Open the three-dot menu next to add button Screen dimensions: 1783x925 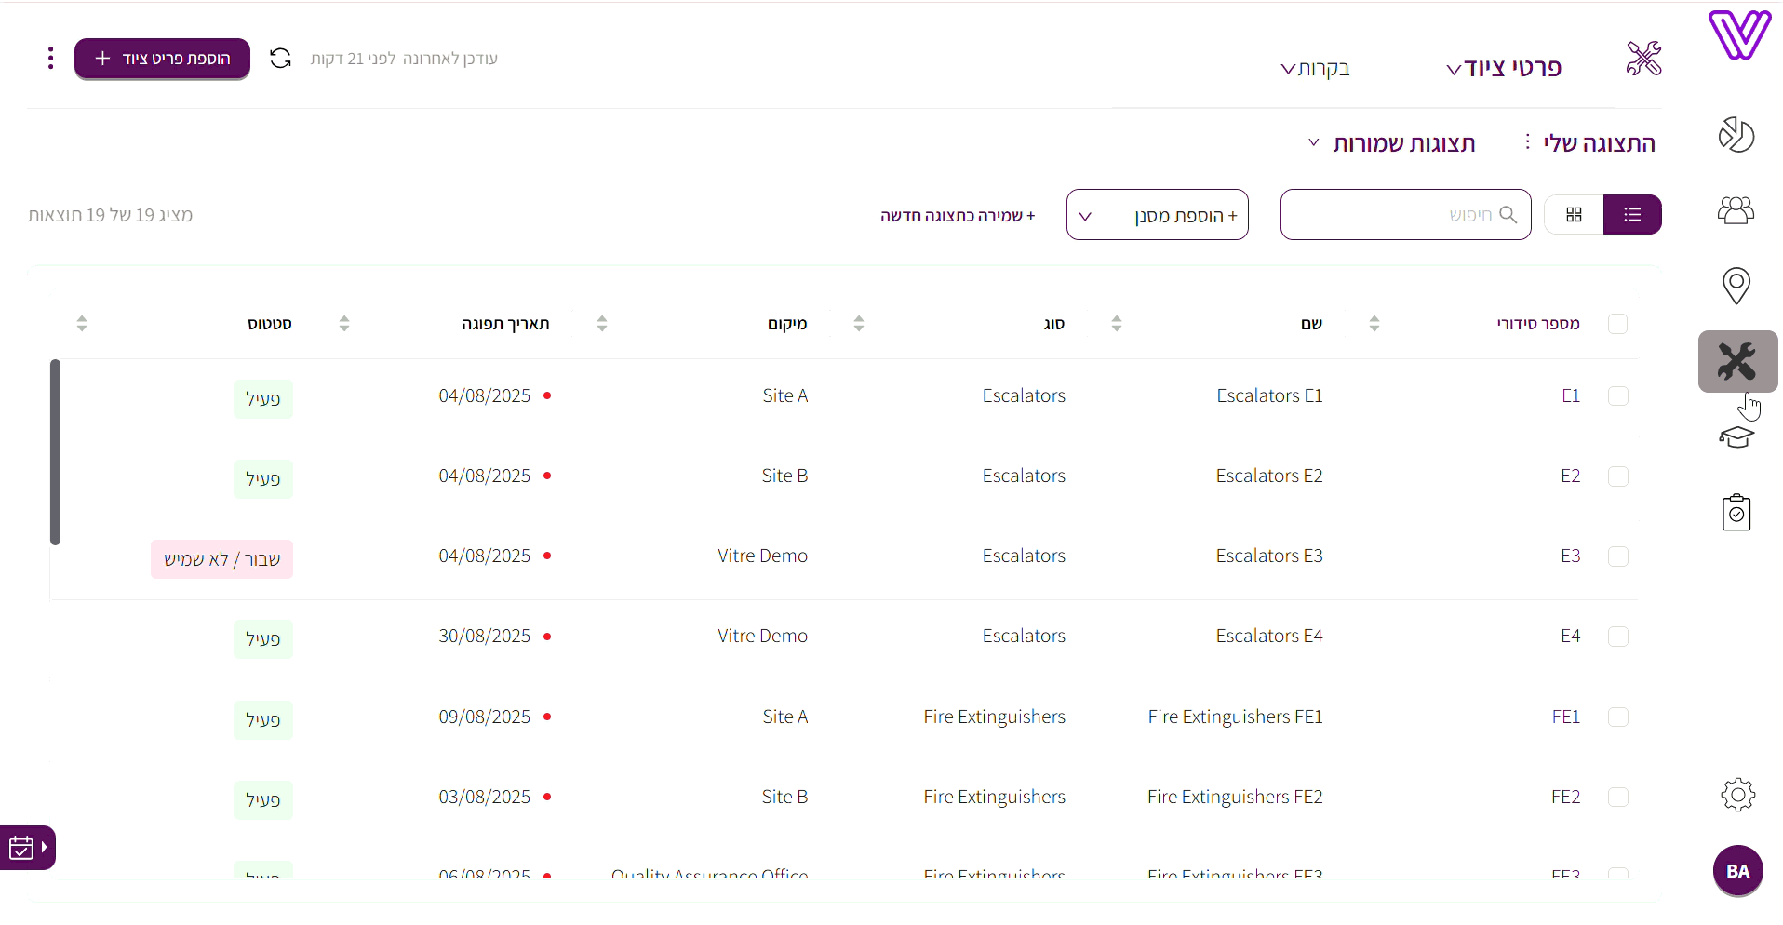tap(50, 59)
